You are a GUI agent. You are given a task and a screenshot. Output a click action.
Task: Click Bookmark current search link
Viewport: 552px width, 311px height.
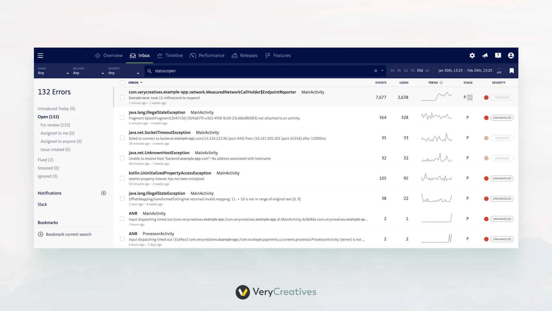tap(68, 234)
